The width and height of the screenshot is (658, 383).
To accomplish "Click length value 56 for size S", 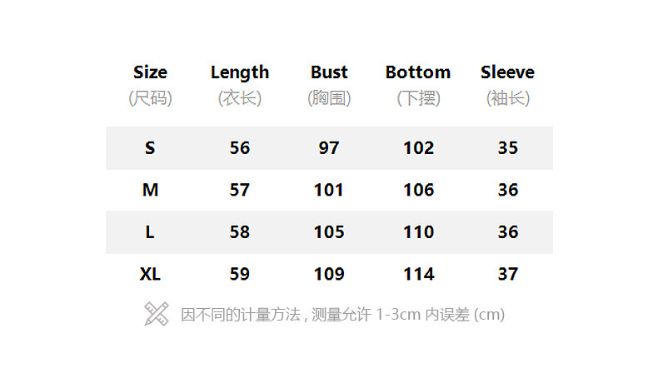I will click(x=240, y=148).
